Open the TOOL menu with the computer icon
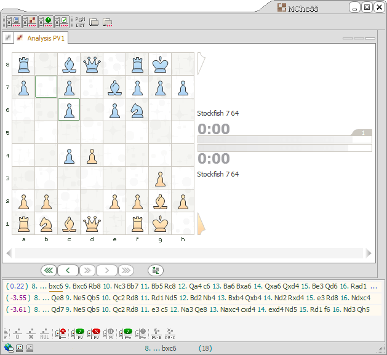The image size is (387, 355). 14,22
